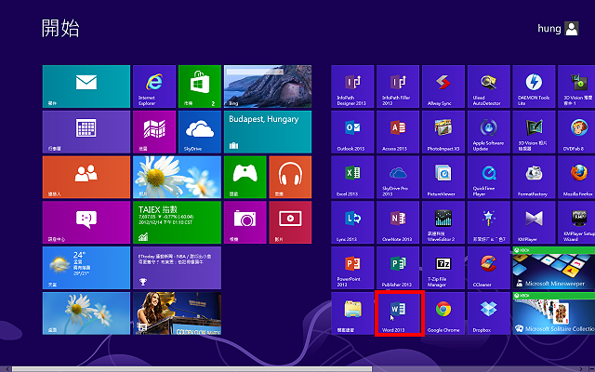Launch KMPlayer Setup Wizard
The width and height of the screenshot is (595, 372).
click(576, 222)
